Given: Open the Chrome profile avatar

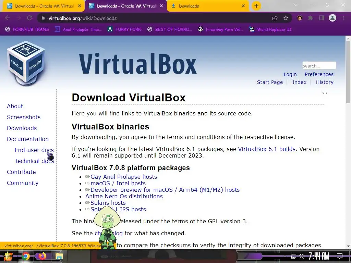Looking at the screenshot, I should point(332,18).
